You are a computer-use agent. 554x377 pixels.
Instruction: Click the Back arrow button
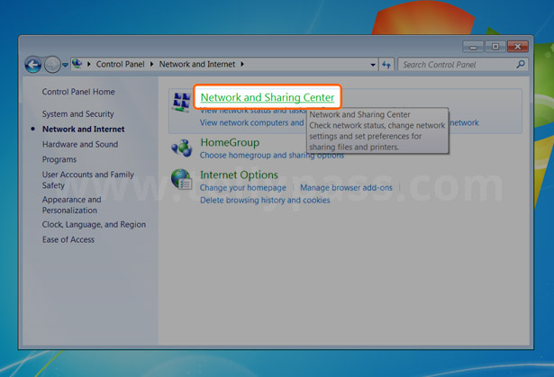[33, 65]
